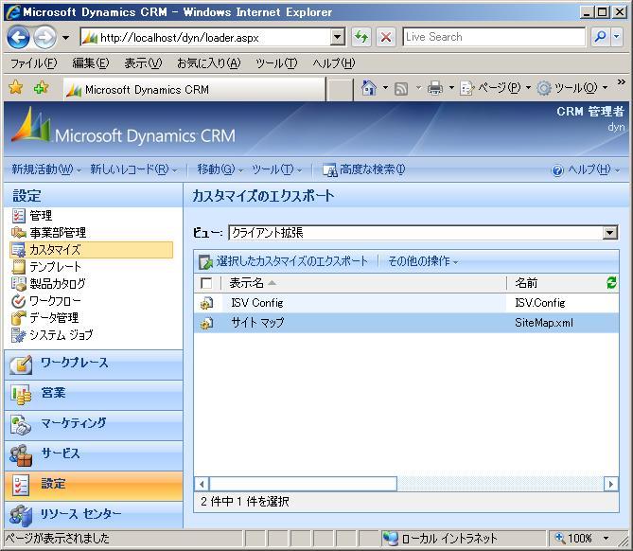633x551 pixels.
Task: Open the マーケティング navigation area
Action: (x=94, y=425)
